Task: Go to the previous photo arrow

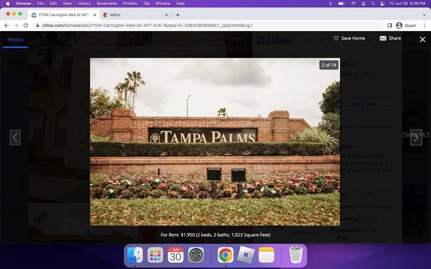Action: coord(15,137)
